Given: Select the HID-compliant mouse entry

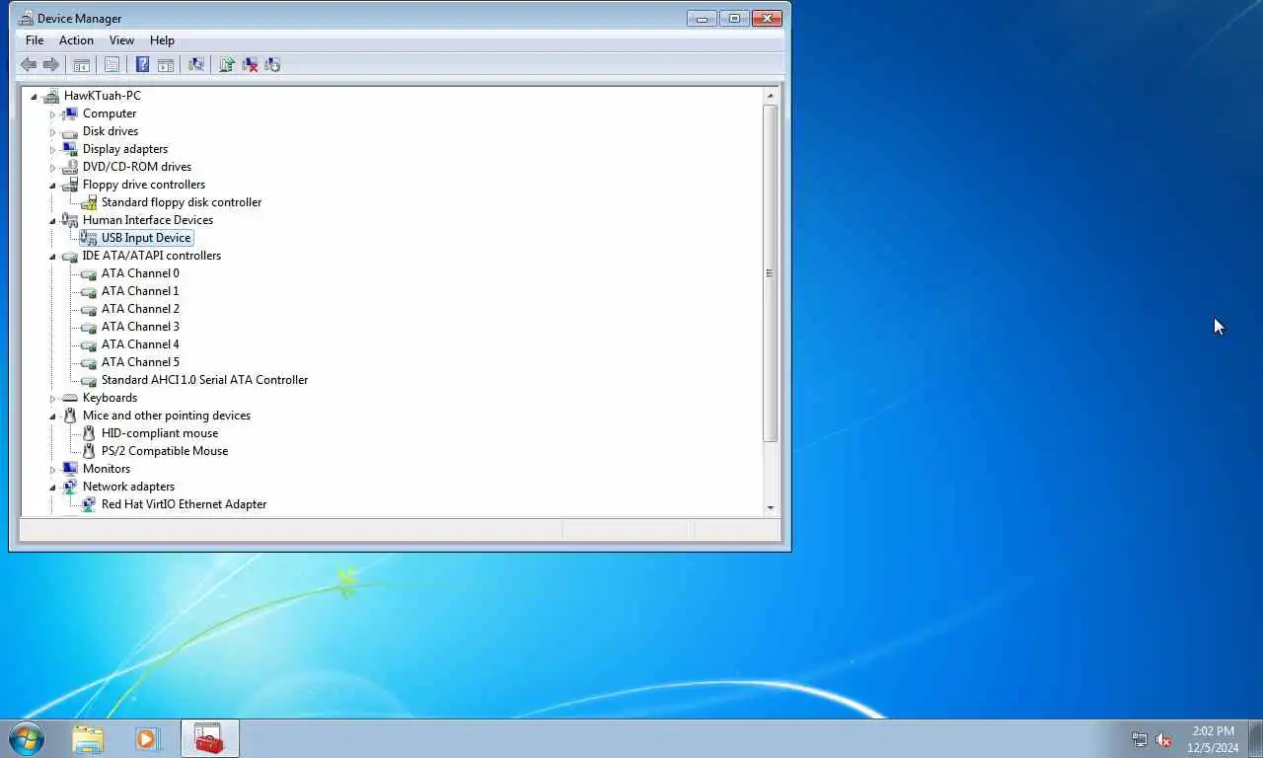Looking at the screenshot, I should click(x=160, y=433).
